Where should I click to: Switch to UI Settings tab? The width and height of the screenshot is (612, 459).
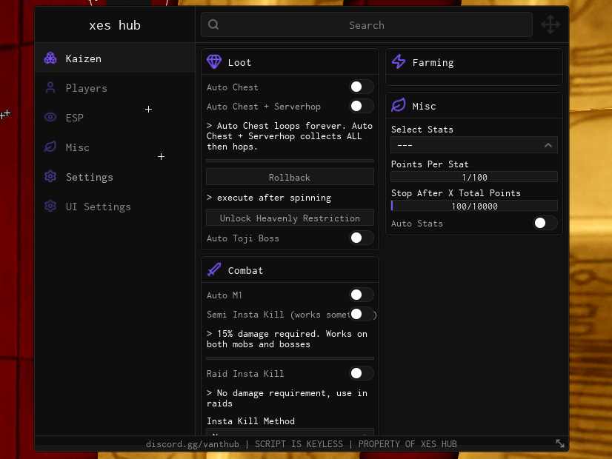tap(115, 207)
